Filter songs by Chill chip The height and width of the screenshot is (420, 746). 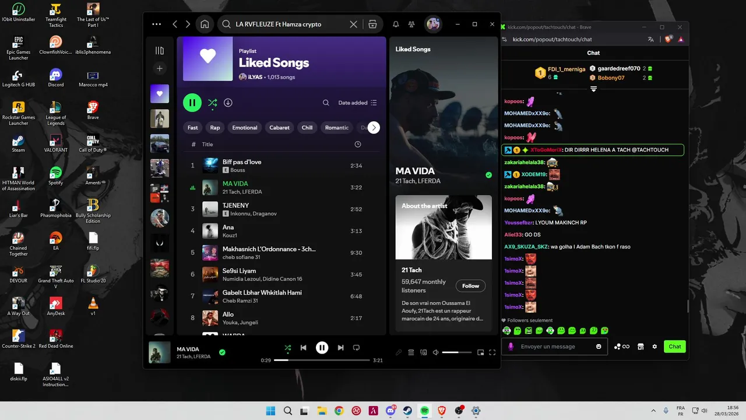click(307, 128)
